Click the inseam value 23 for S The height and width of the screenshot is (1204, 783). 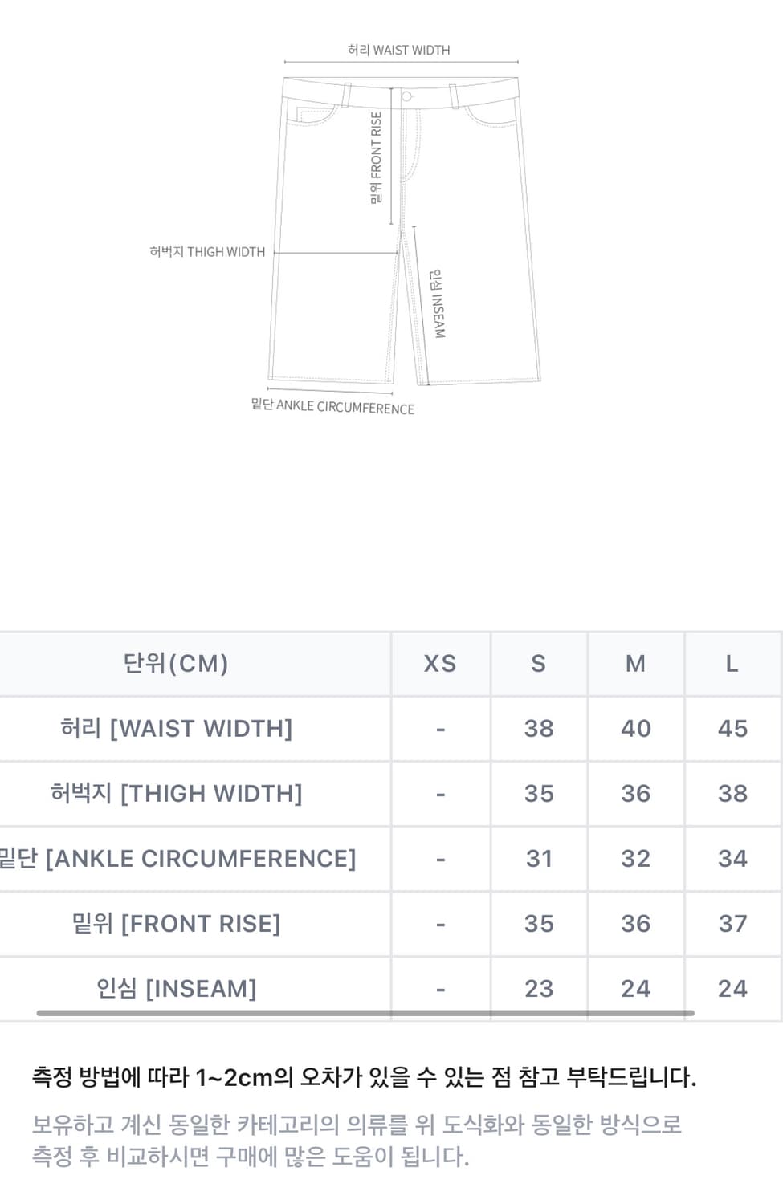[539, 988]
